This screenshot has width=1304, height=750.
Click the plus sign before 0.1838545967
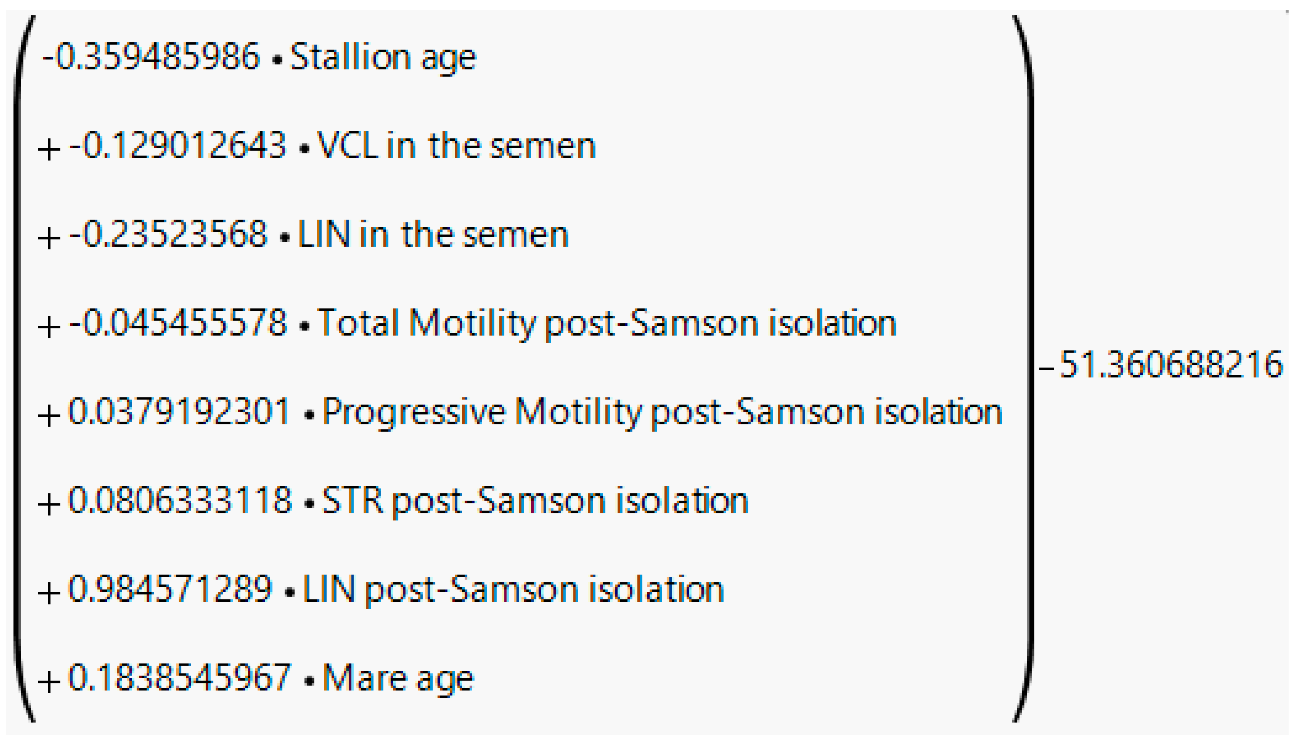49,681
